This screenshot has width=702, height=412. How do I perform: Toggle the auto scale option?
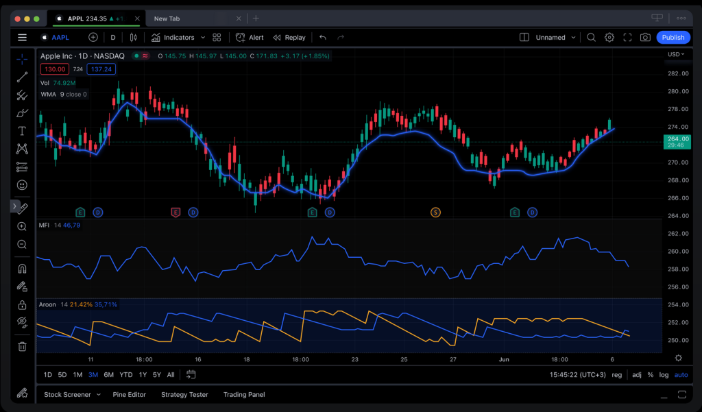[x=681, y=375]
